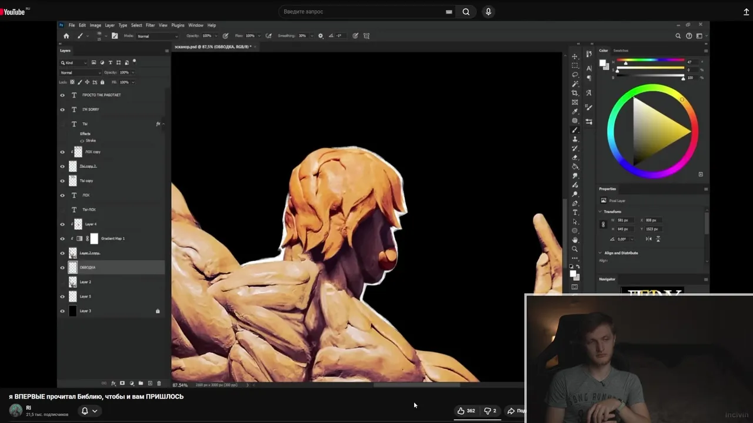Dislike the YouTube video

coord(490,411)
